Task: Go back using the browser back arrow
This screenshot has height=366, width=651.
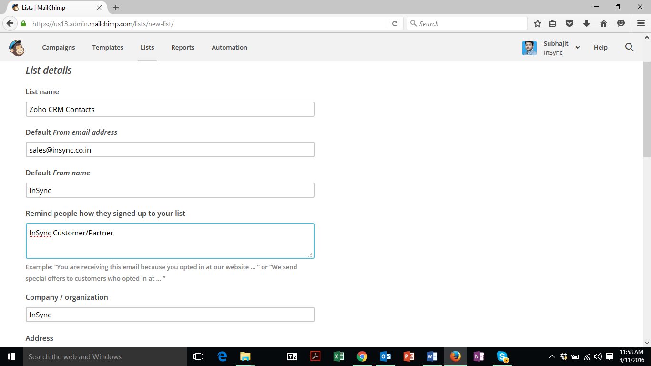Action: [x=10, y=23]
